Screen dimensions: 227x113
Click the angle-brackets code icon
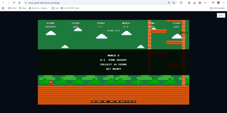pos(205,3)
